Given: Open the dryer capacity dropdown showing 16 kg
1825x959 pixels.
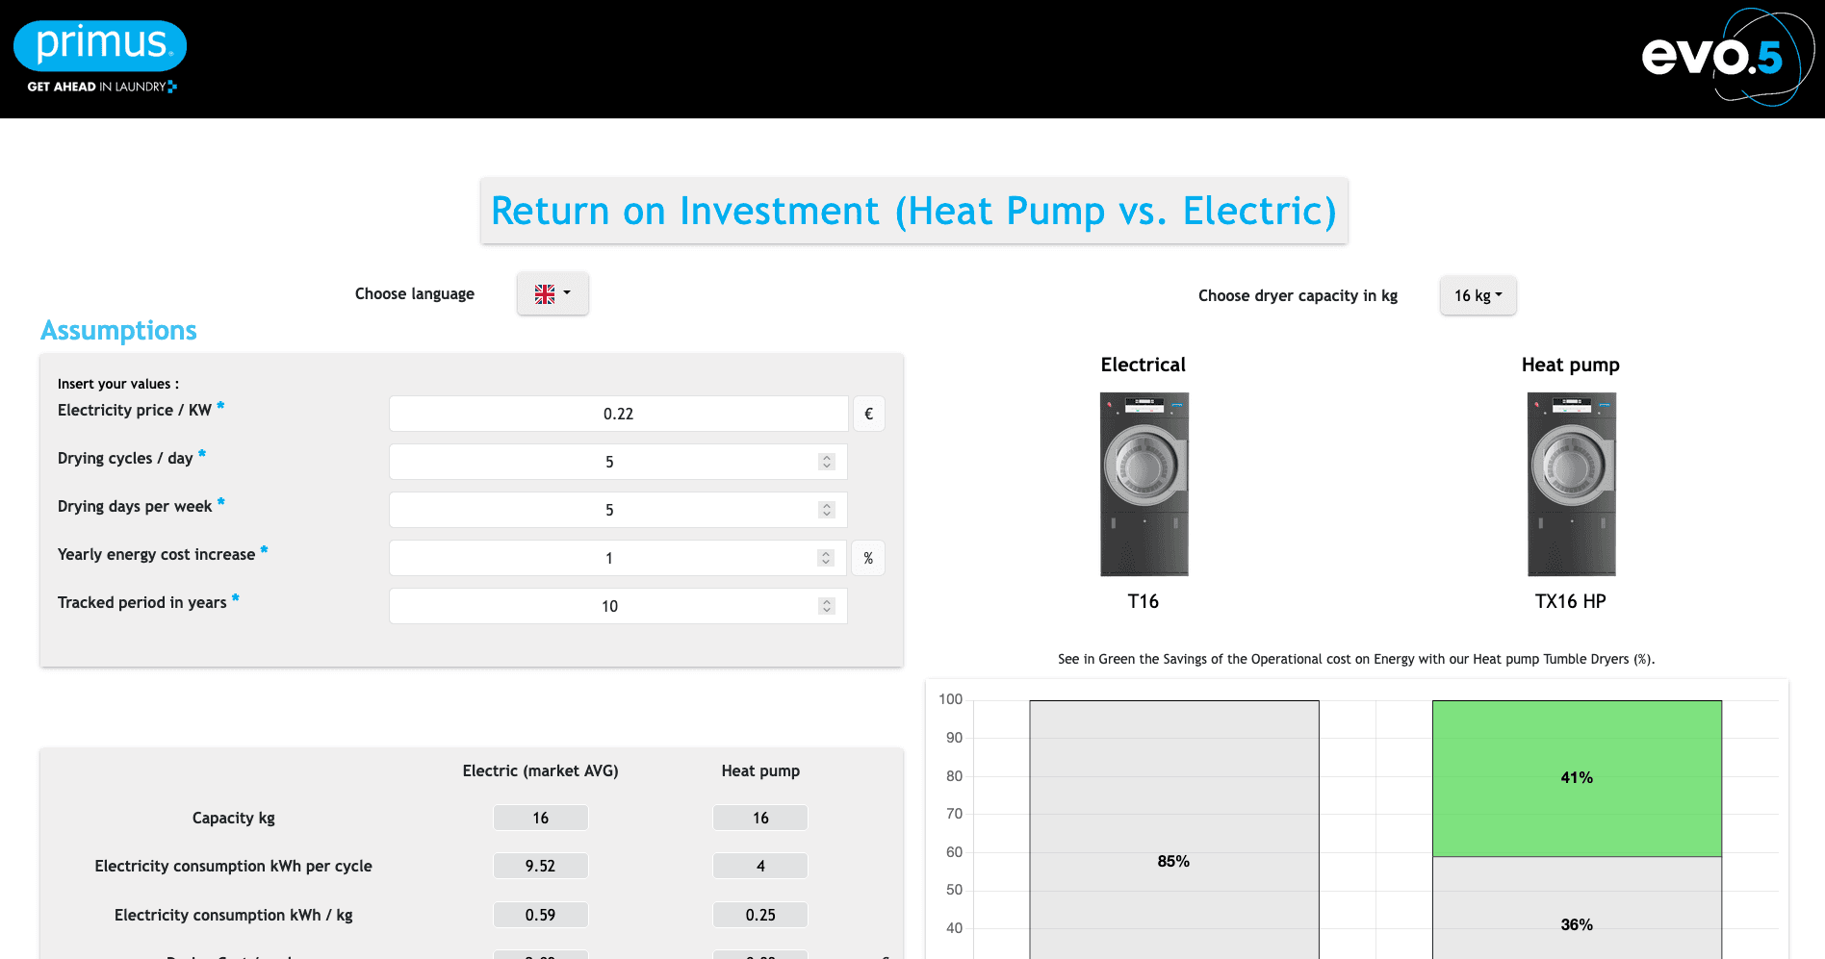Looking at the screenshot, I should (1478, 295).
